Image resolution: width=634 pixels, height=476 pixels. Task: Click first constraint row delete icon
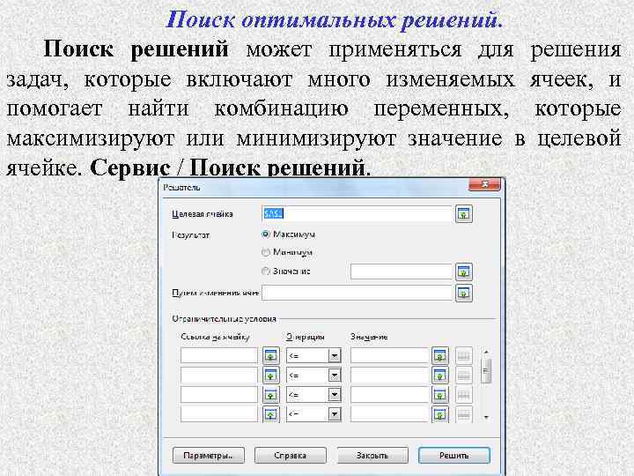(464, 356)
